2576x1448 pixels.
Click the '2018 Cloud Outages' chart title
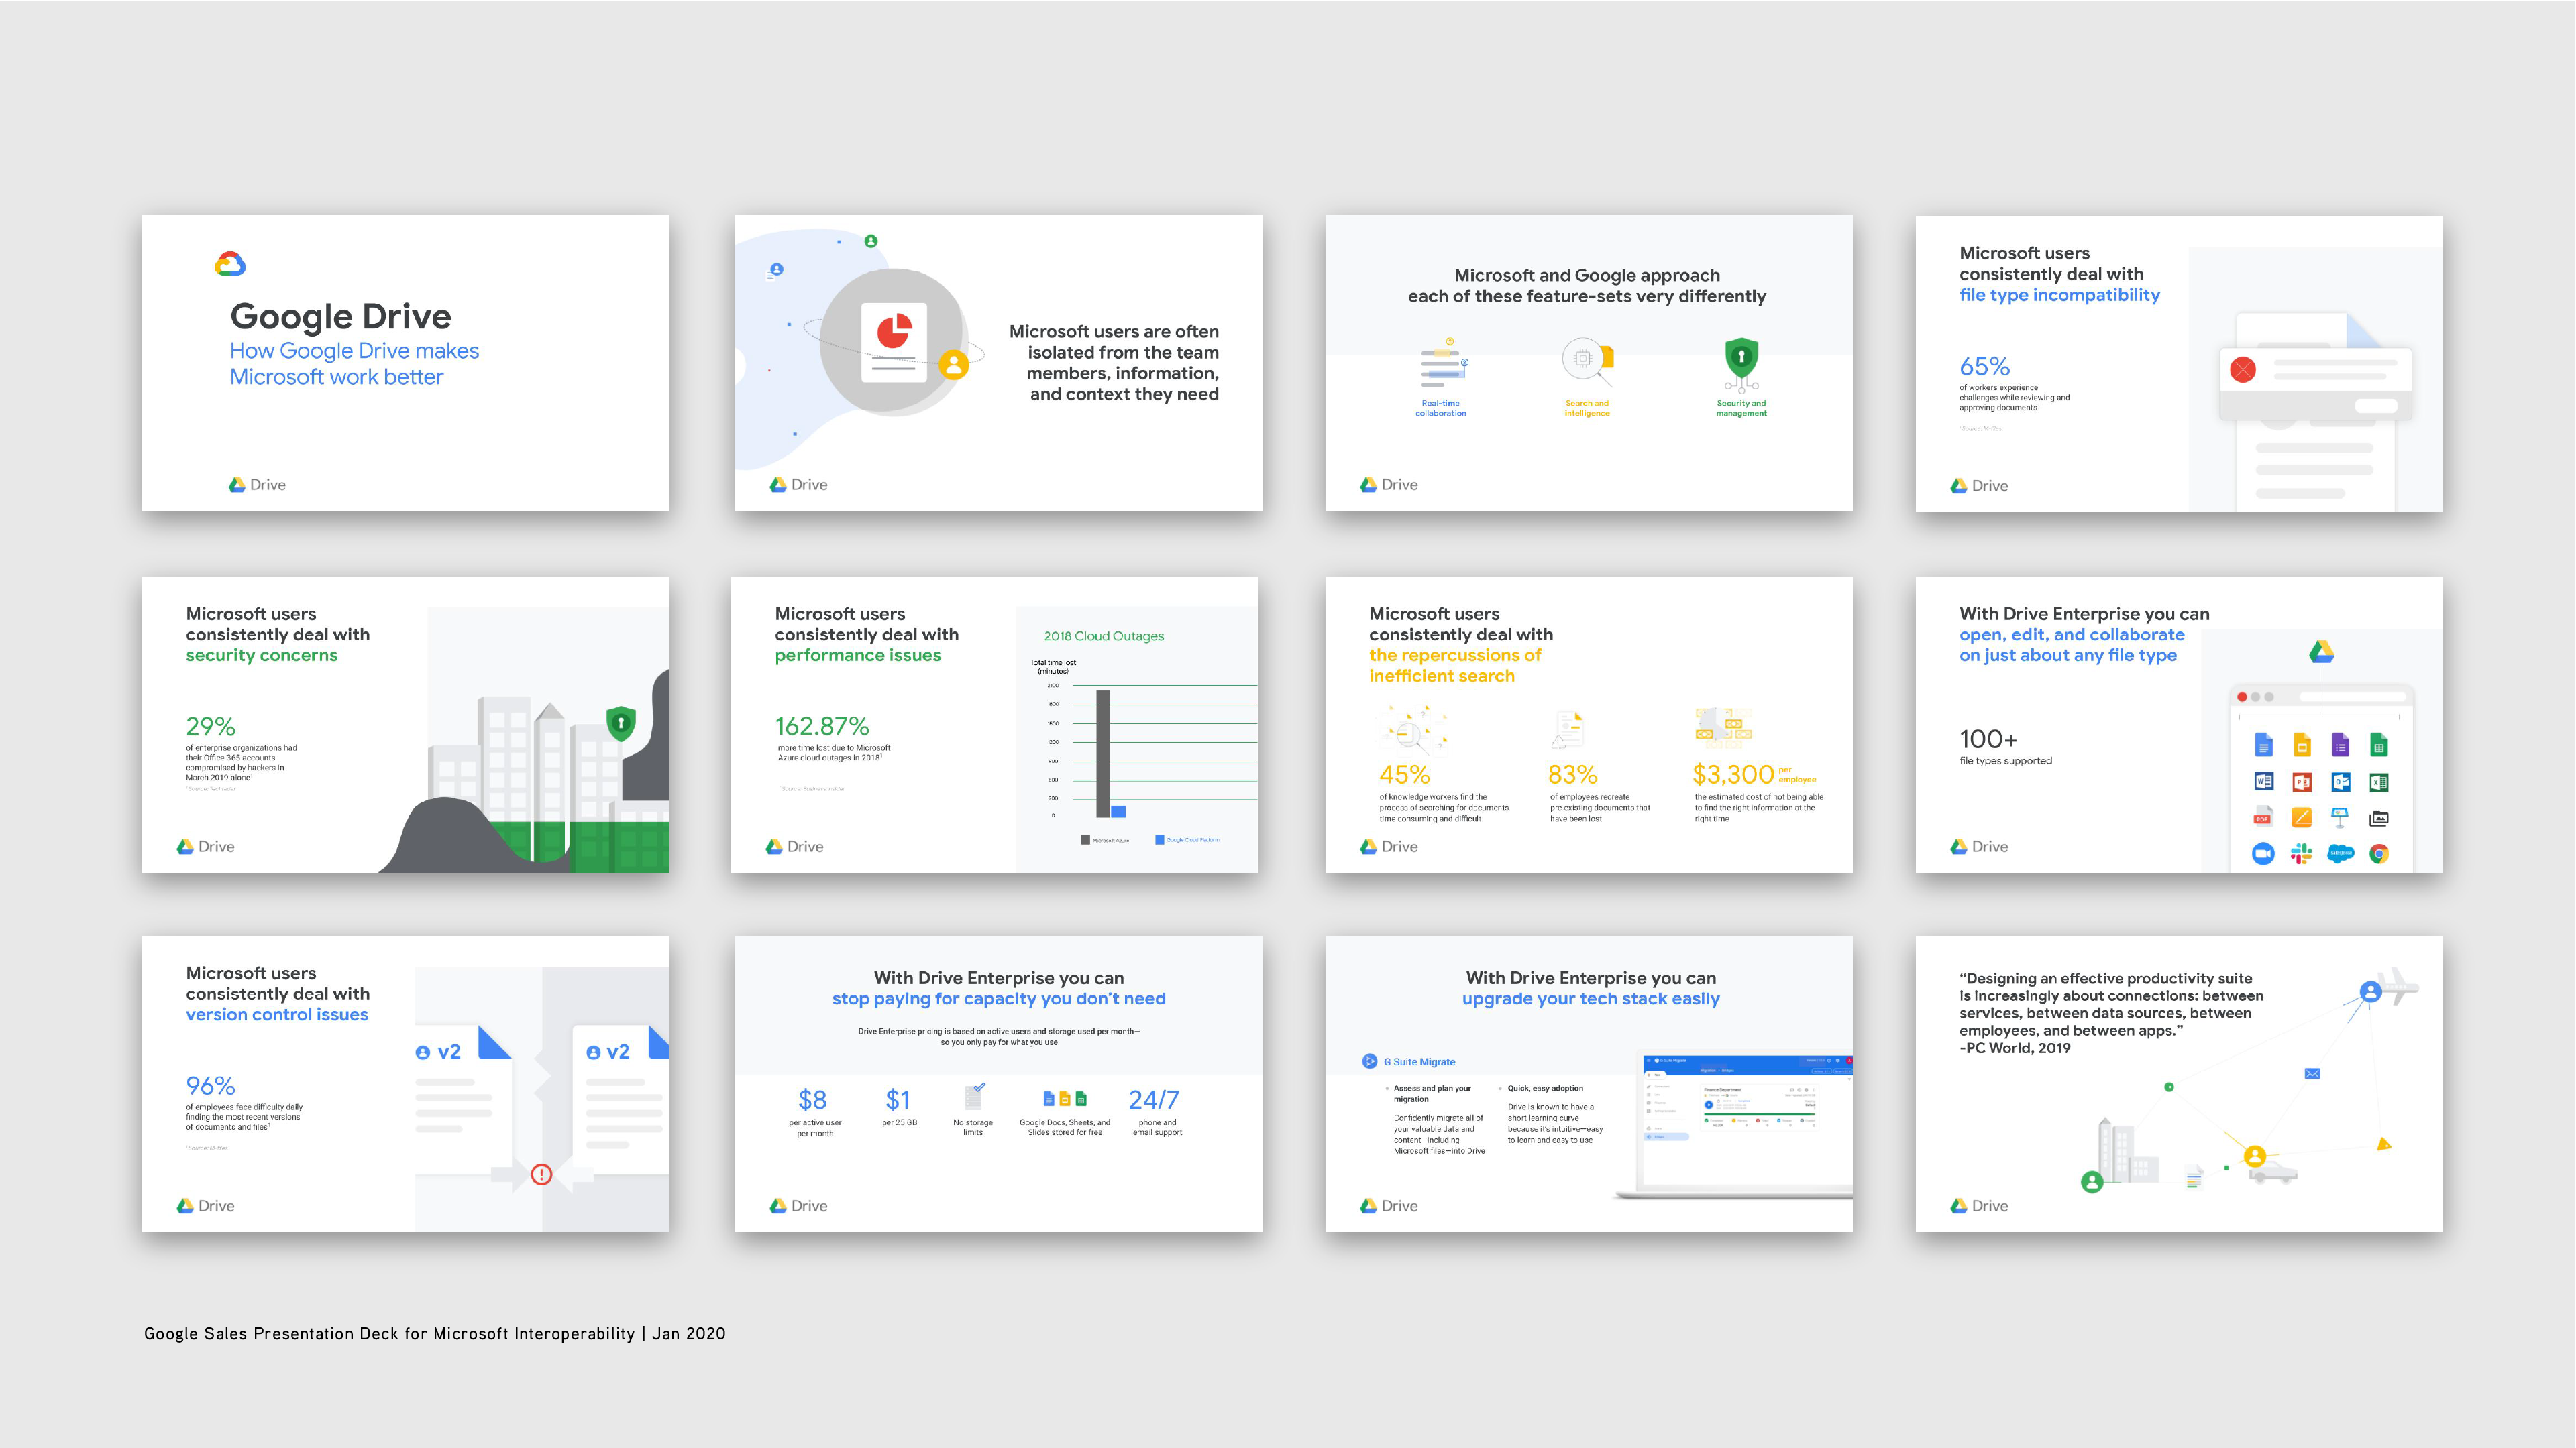pyautogui.click(x=1103, y=636)
